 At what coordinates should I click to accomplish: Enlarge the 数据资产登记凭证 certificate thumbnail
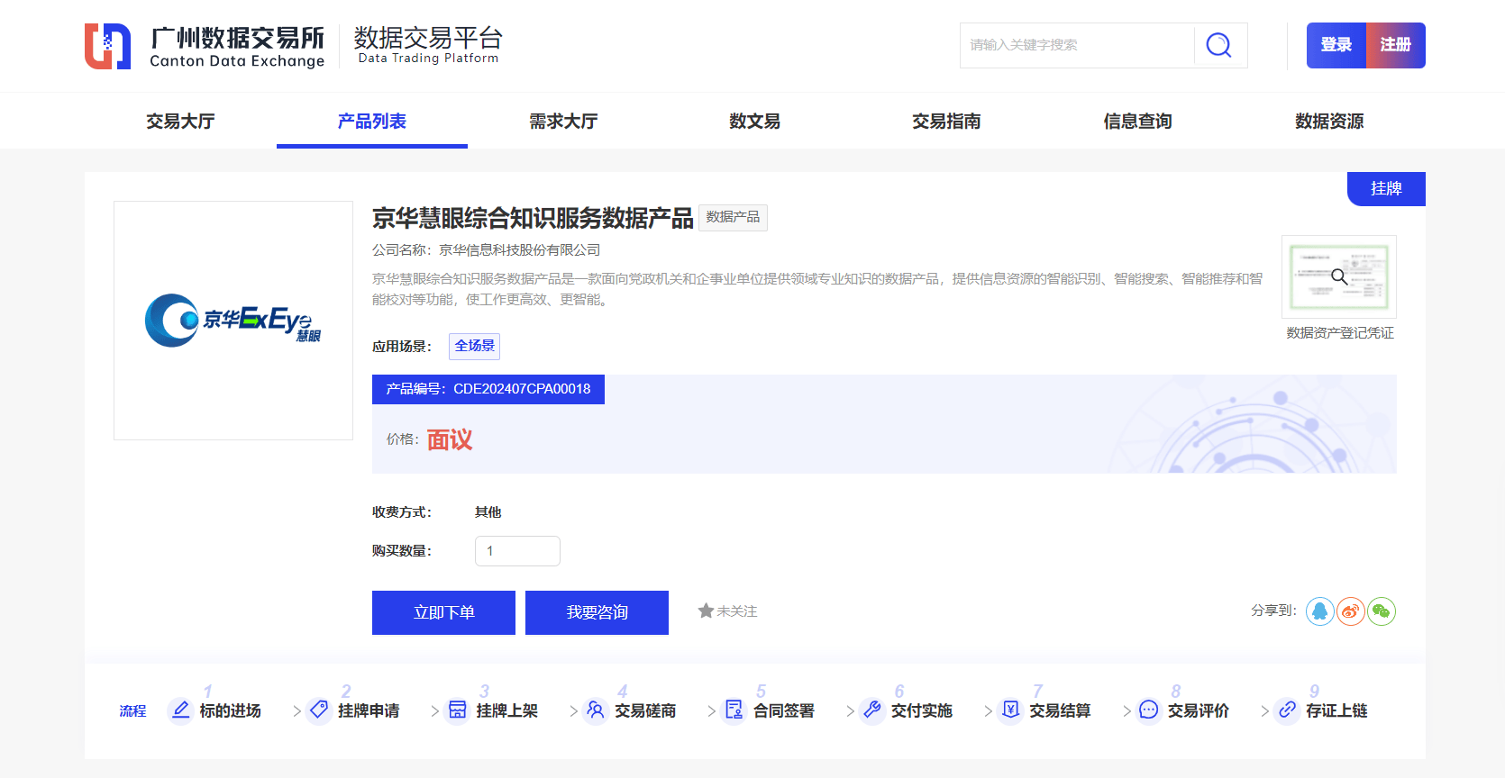[1339, 276]
